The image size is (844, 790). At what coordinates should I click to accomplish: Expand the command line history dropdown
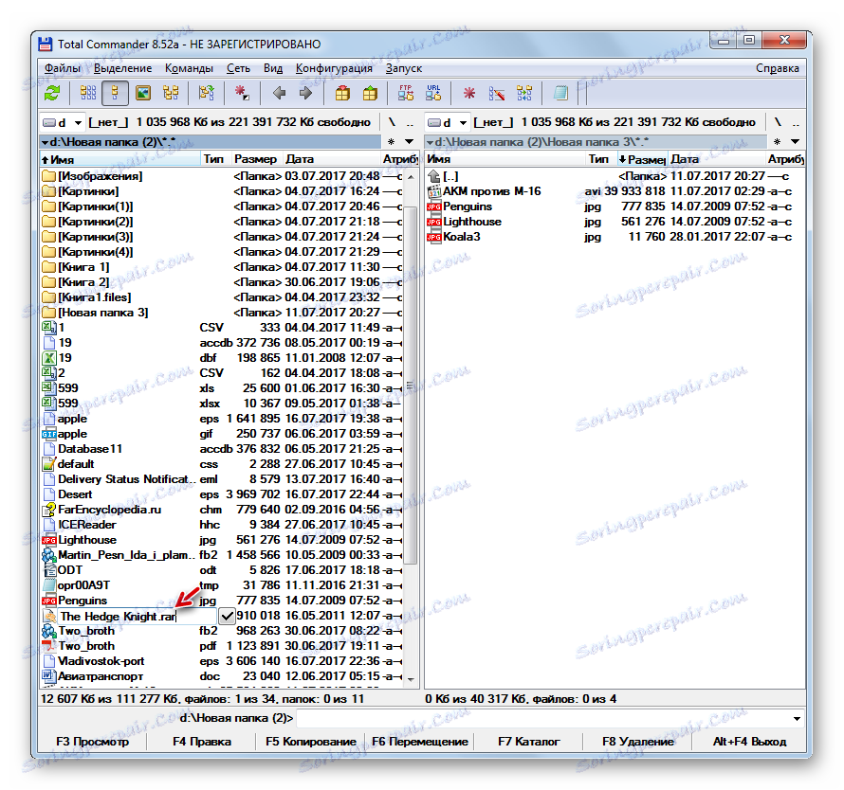click(797, 718)
